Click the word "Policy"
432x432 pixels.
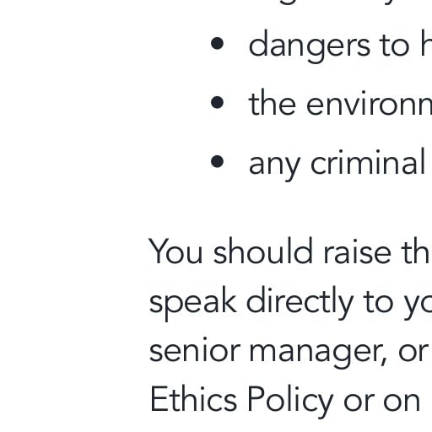pos(290,401)
